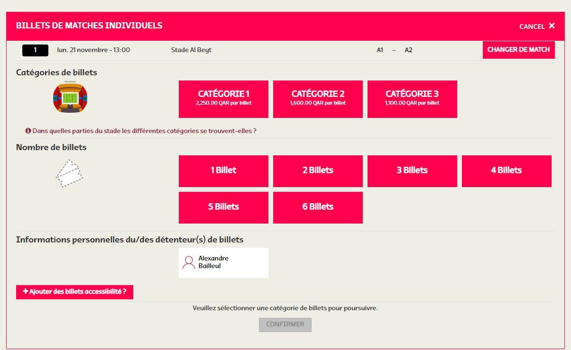Click the black match number 1 badge
This screenshot has height=350, width=571.
coord(35,50)
